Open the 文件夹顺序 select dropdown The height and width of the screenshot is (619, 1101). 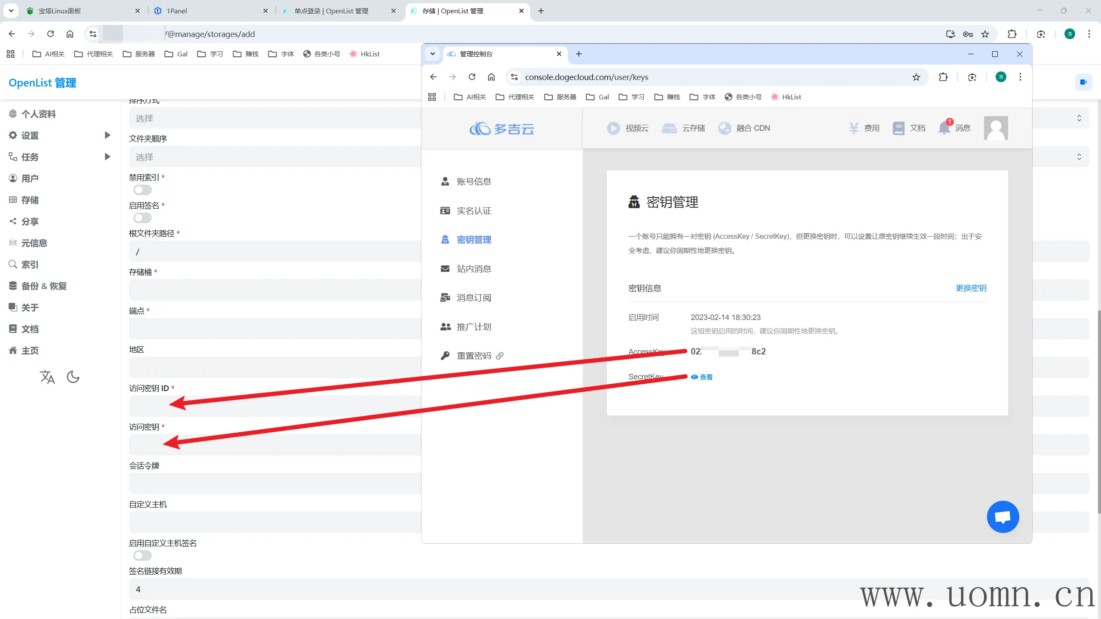[275, 157]
